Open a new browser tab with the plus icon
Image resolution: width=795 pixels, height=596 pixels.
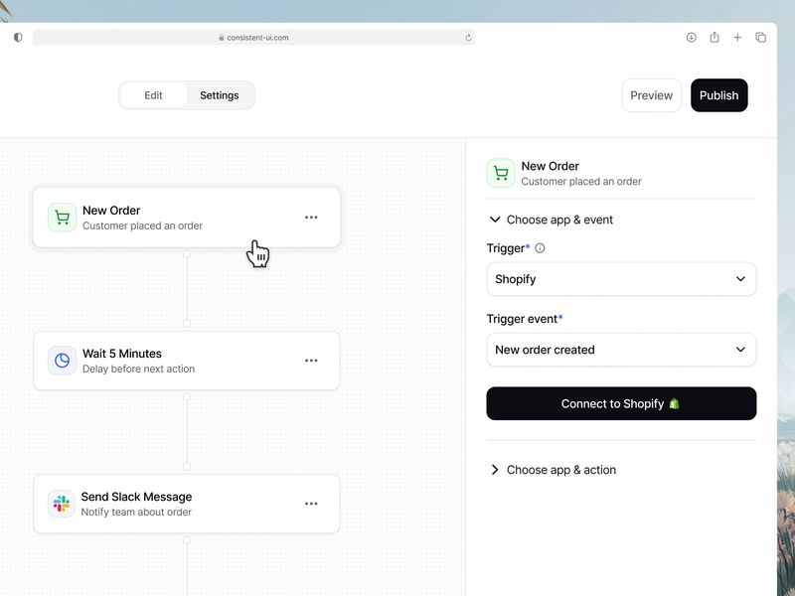click(737, 37)
